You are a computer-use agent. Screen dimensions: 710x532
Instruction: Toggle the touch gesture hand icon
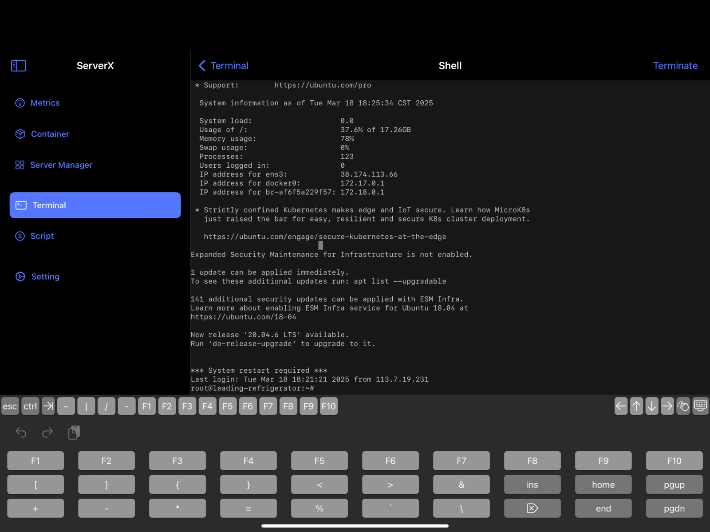pos(683,406)
